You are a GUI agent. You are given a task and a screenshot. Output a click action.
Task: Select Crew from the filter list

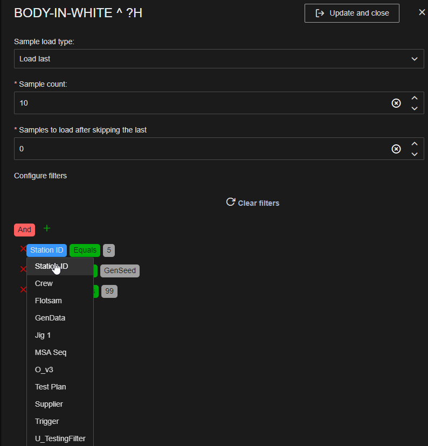(x=44, y=283)
